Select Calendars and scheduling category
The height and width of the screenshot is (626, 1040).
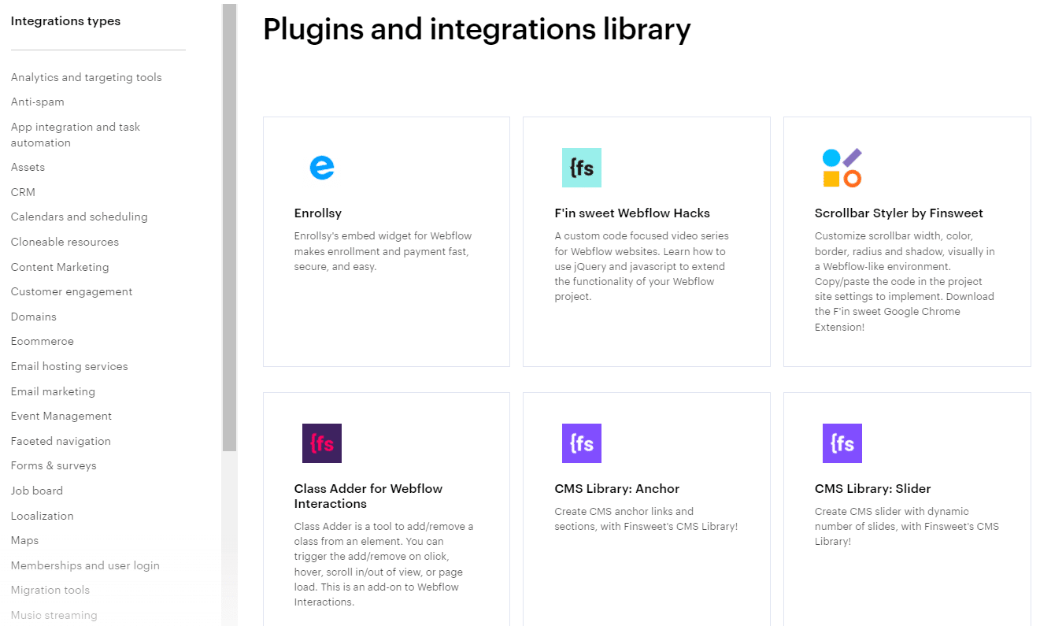pyautogui.click(x=80, y=217)
